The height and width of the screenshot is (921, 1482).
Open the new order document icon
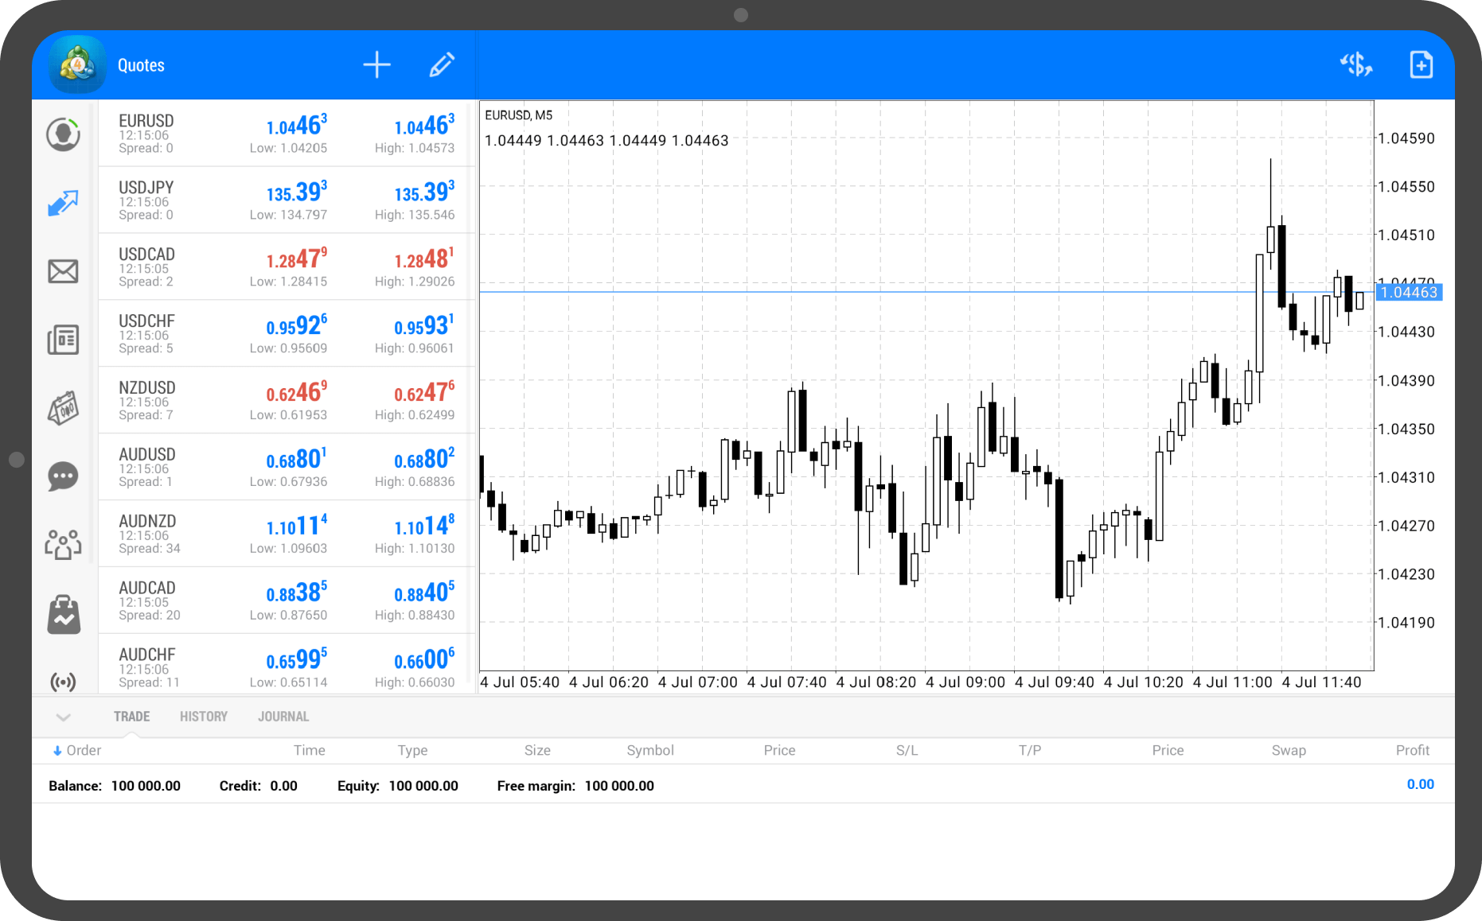pos(1421,65)
